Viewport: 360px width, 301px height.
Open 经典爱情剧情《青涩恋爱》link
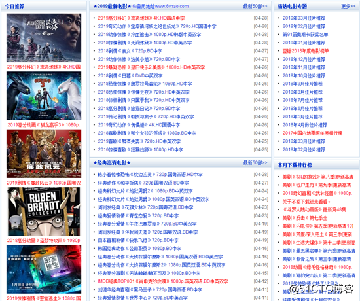pyautogui.click(x=138, y=215)
